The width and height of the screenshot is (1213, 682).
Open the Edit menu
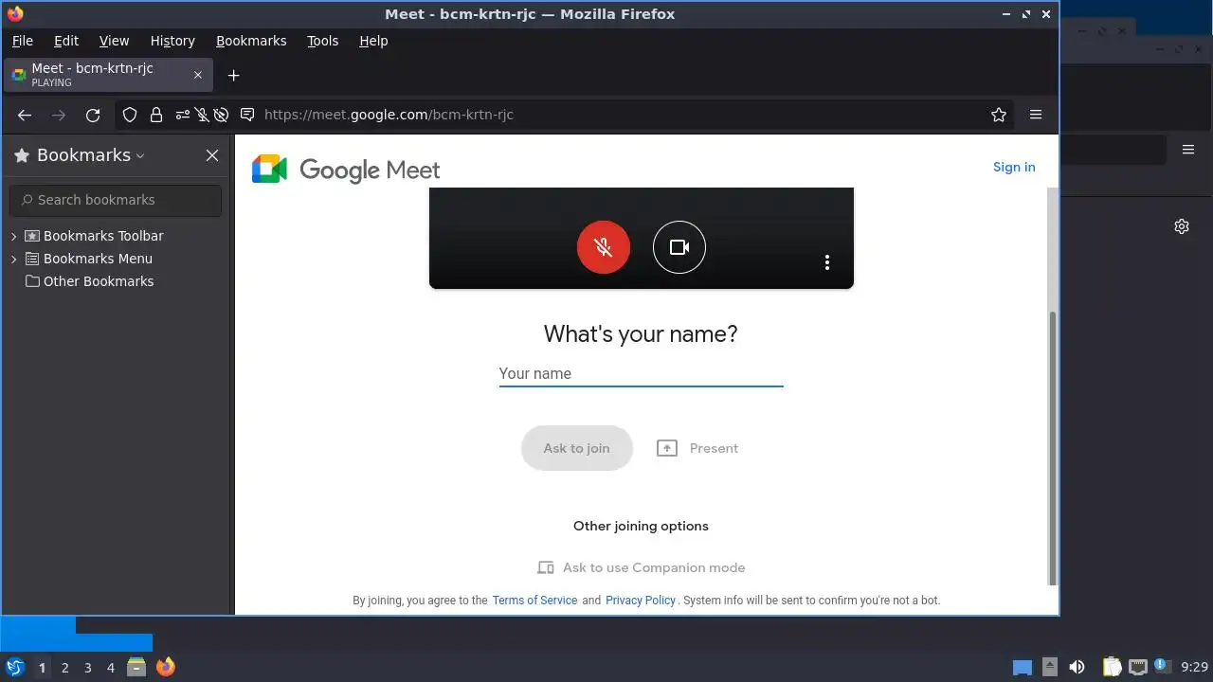pyautogui.click(x=66, y=41)
